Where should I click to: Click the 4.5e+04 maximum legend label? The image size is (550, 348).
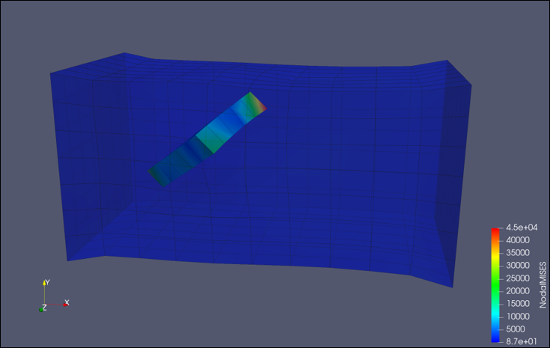coord(522,227)
